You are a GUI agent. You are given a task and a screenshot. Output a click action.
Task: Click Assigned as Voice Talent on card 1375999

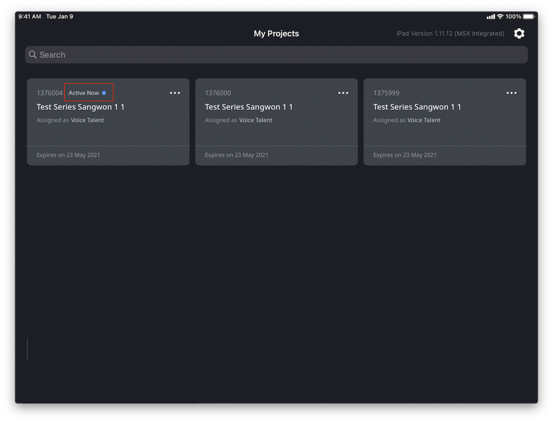tap(407, 120)
